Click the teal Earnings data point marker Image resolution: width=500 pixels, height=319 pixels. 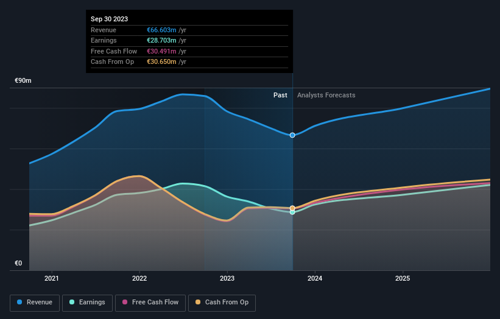point(292,212)
